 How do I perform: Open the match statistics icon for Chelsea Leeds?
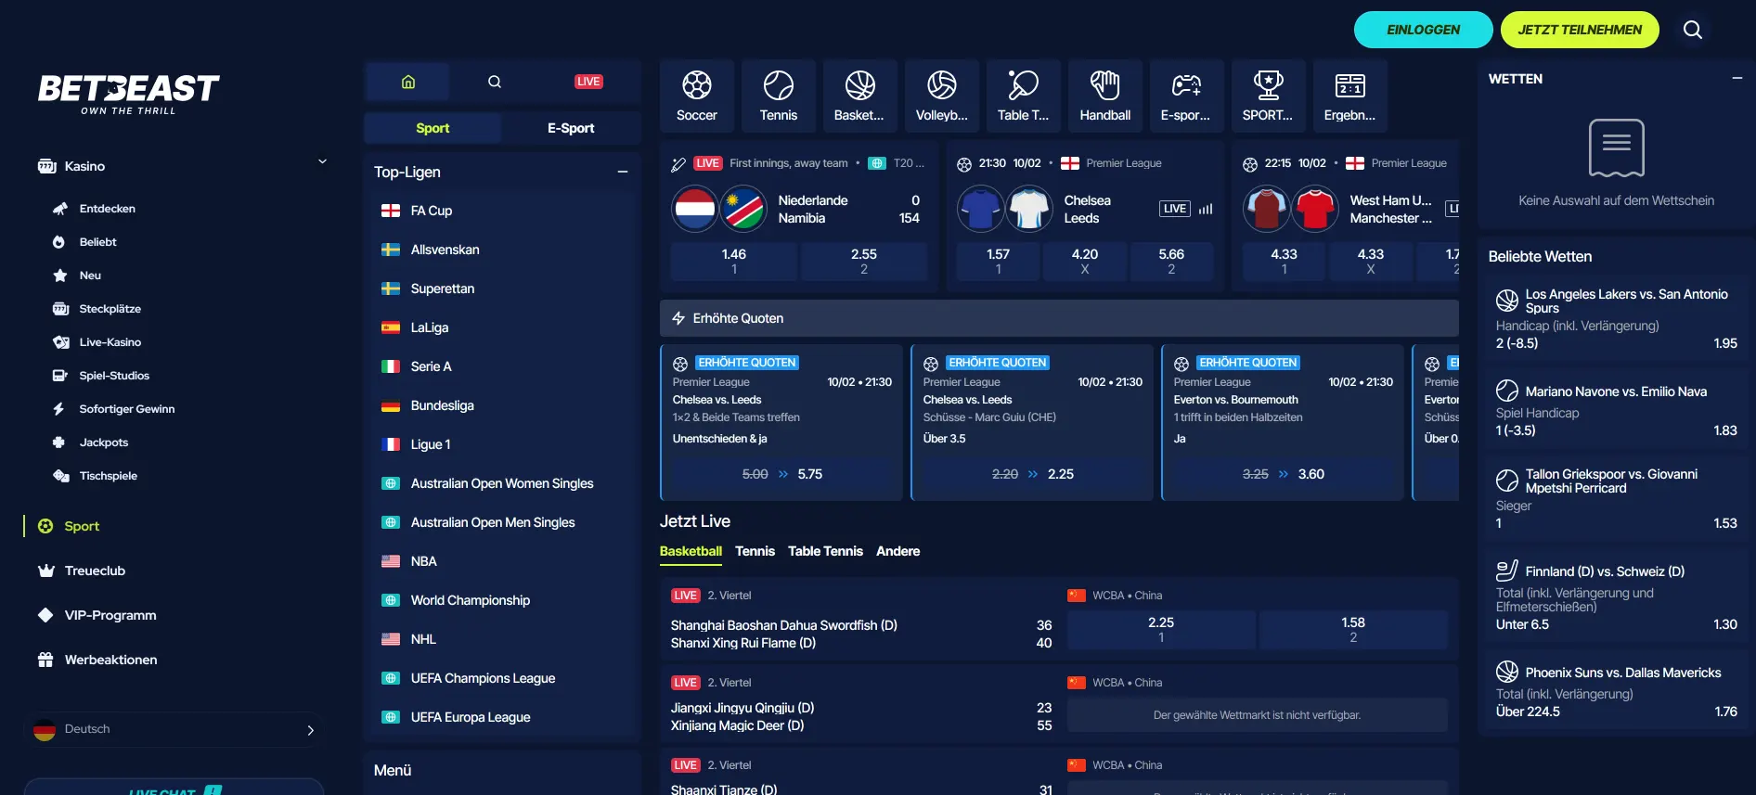tap(1206, 209)
